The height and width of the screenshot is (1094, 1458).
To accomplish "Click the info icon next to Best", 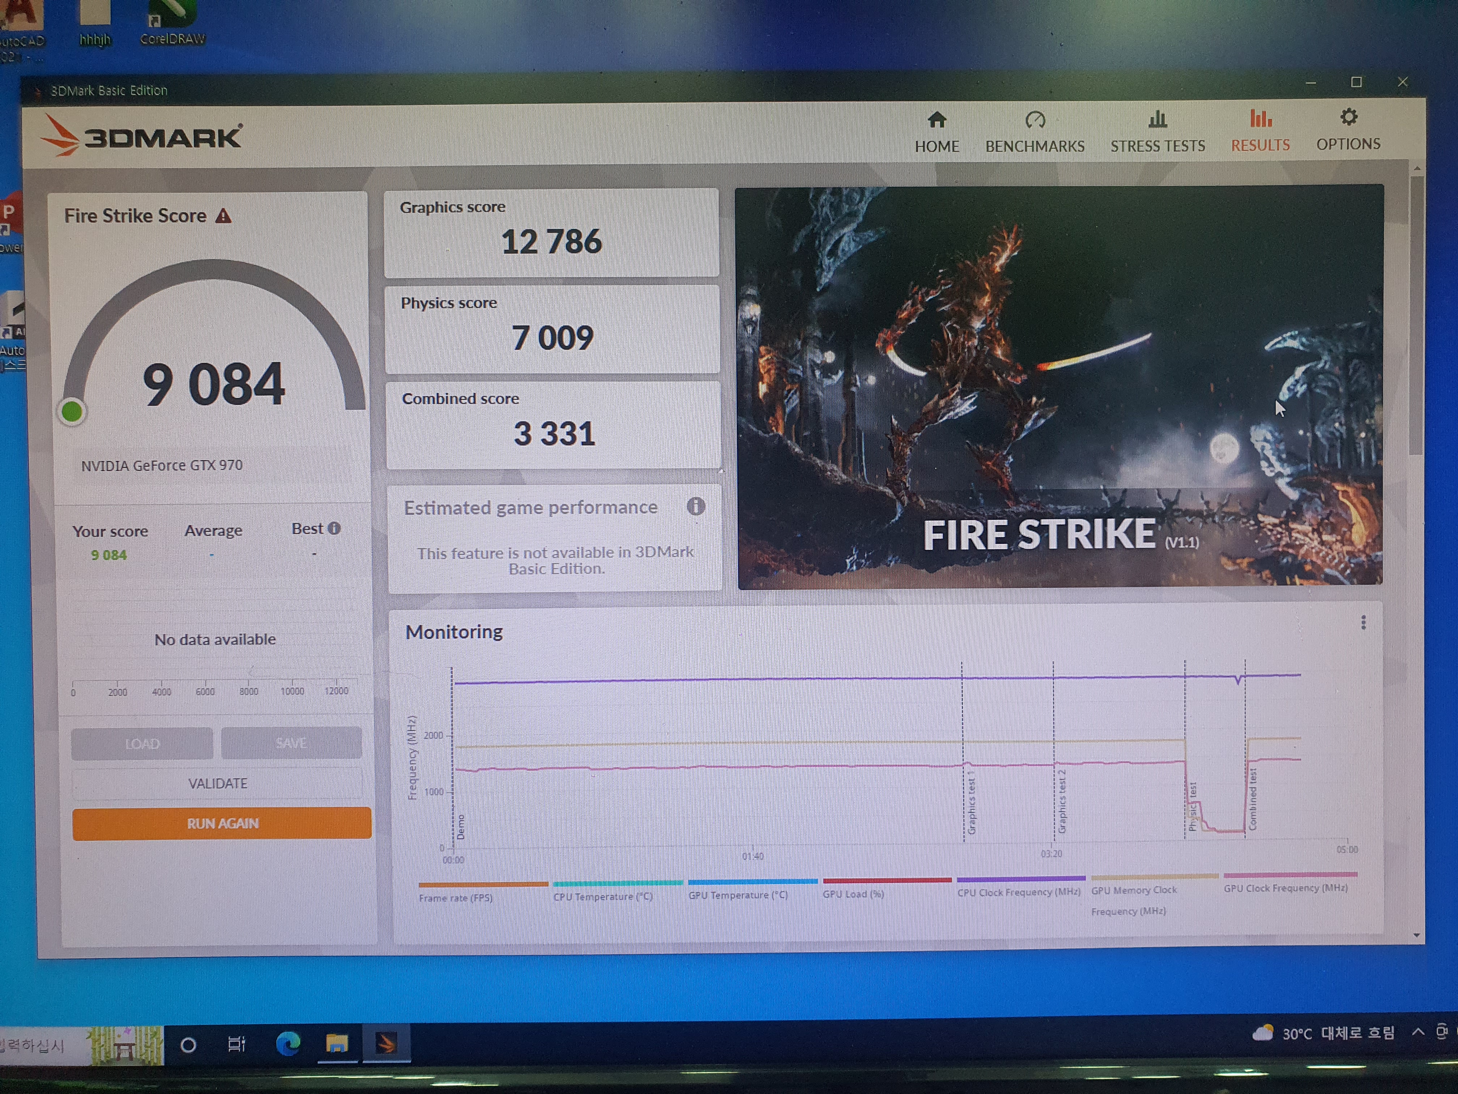I will point(334,528).
